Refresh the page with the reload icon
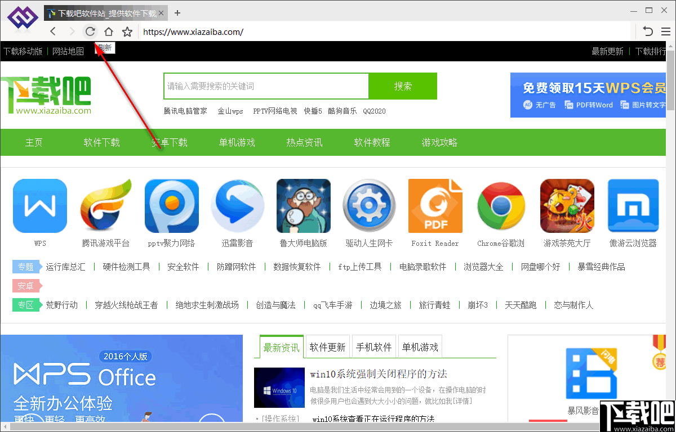This screenshot has width=676, height=432. pyautogui.click(x=90, y=31)
